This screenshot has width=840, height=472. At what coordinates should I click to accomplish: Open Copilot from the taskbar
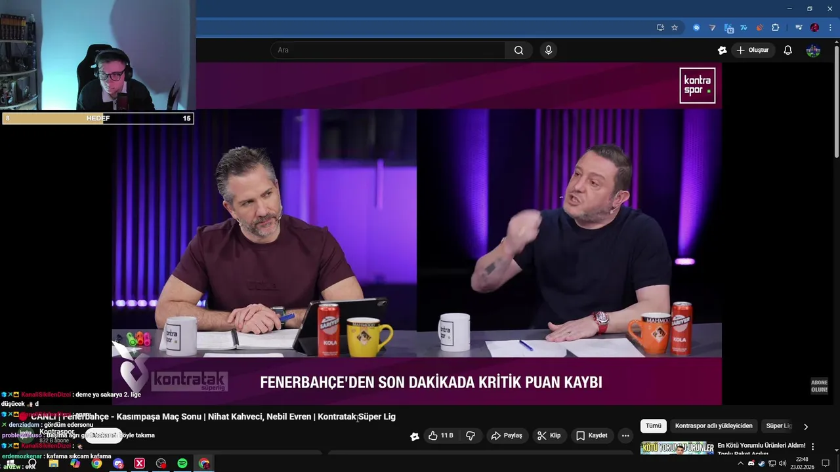[x=75, y=463]
